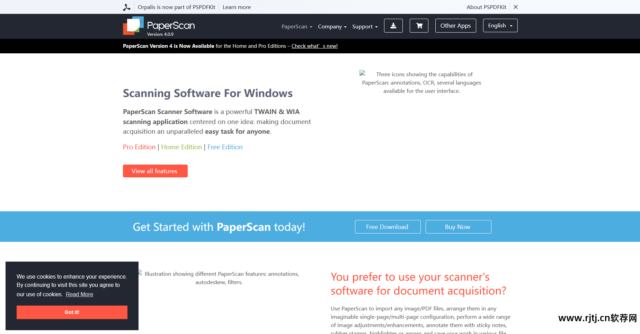Click the PSPDFKit logo icon in top bar
The height and width of the screenshot is (334, 640).
tap(127, 7)
